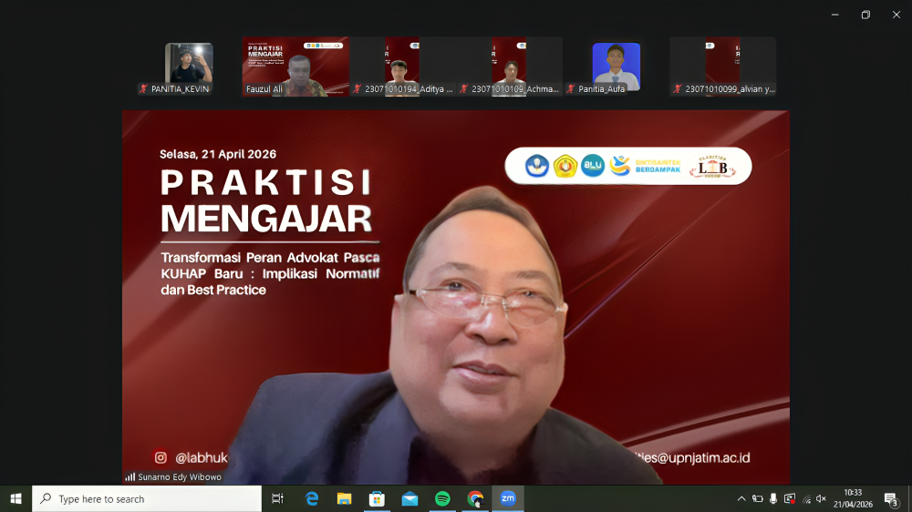
Task: Select the PANITIA_KEVIN participant video tile
Action: [189, 67]
